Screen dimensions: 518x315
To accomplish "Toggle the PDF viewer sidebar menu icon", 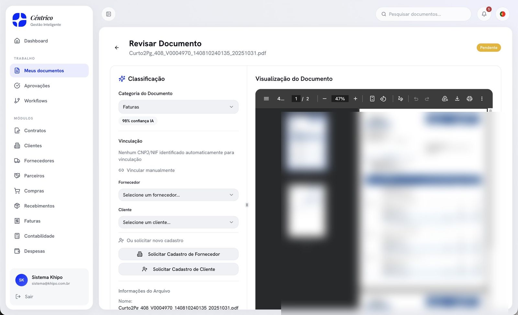I will coord(266,99).
